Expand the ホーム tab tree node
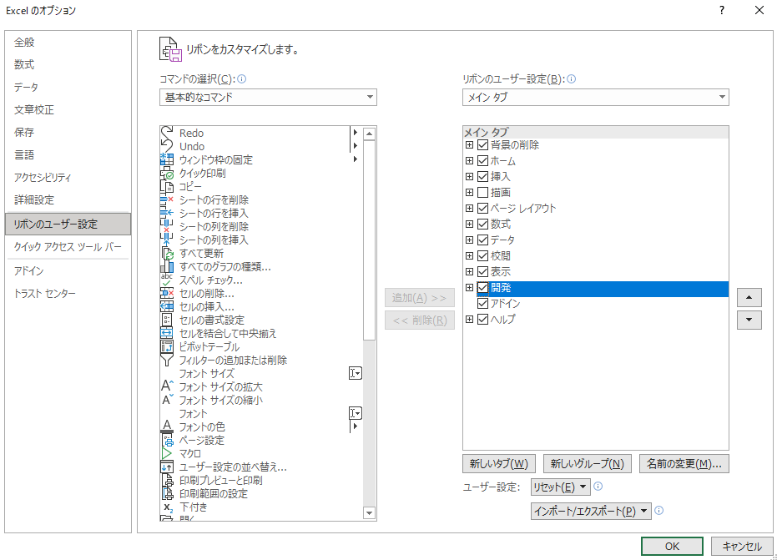Viewport: 777px width, 560px height. 469,160
